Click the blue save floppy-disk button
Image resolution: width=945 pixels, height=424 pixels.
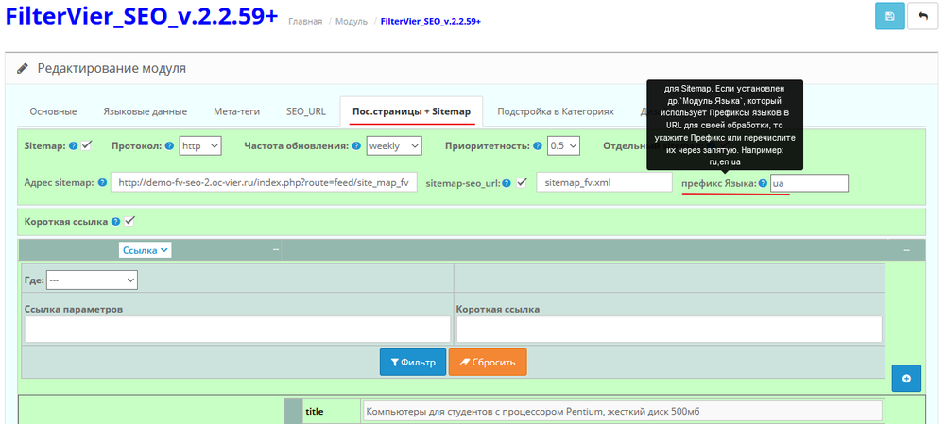[890, 16]
